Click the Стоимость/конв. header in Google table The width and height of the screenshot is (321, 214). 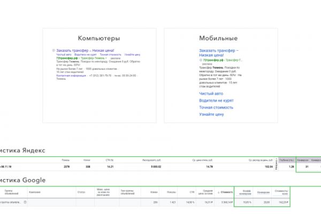[x=281, y=192]
